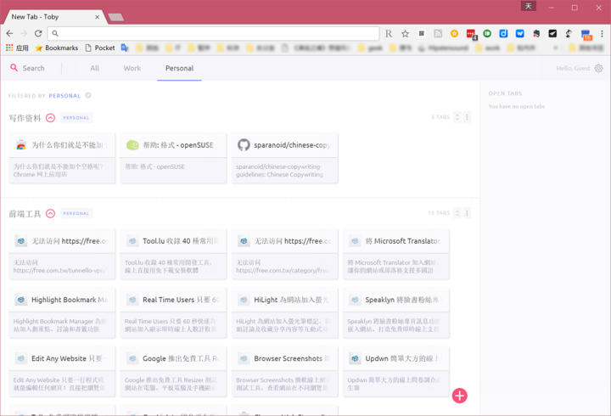Click the OPEN TABS panel heading
611x416 pixels.
point(505,93)
